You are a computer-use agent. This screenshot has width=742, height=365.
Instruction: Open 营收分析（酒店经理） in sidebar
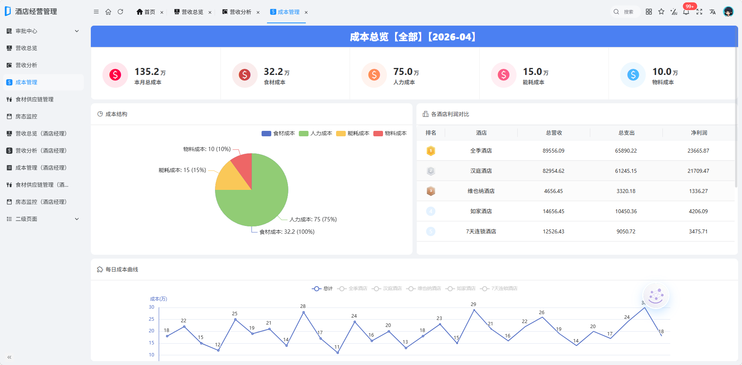(x=43, y=151)
